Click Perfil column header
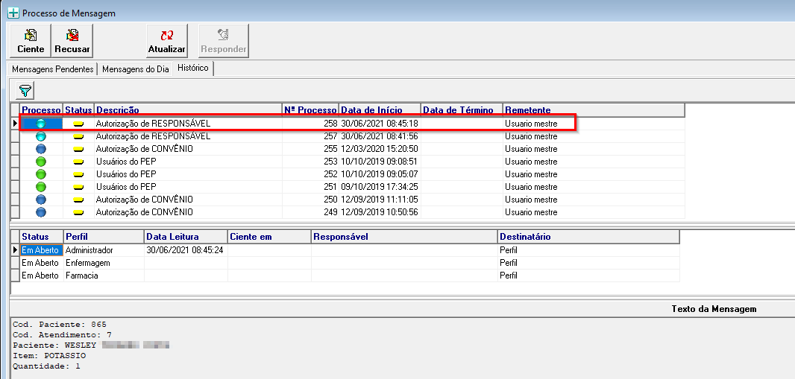The image size is (795, 379). click(x=104, y=237)
